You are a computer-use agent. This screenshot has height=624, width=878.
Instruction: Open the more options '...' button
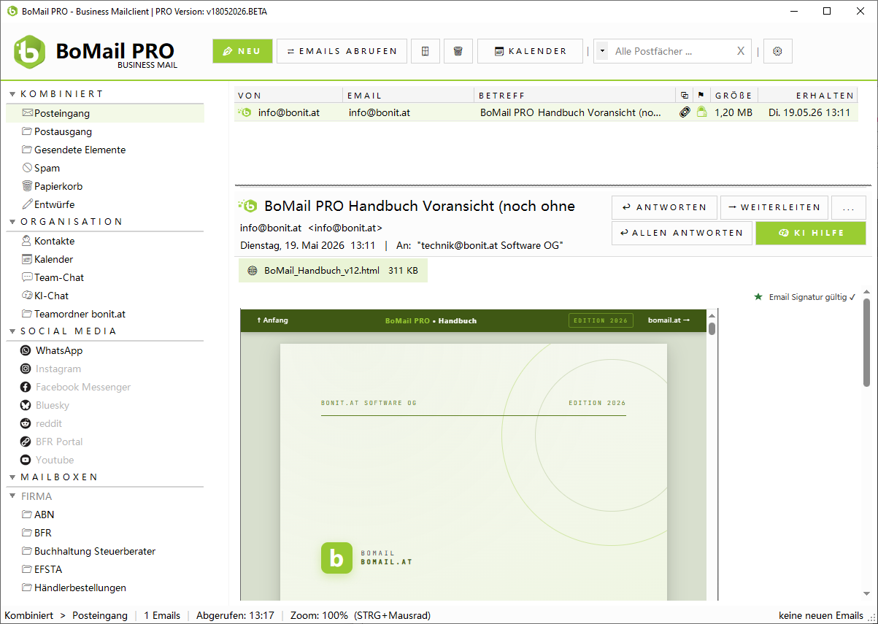point(848,207)
